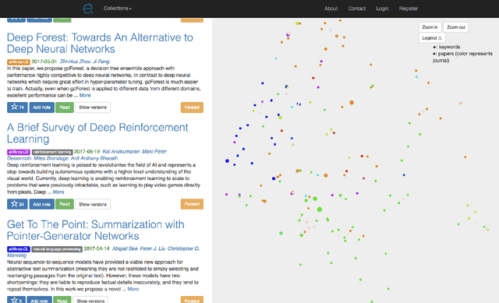Open author Kai Arulkumaran's page

(x=121, y=151)
